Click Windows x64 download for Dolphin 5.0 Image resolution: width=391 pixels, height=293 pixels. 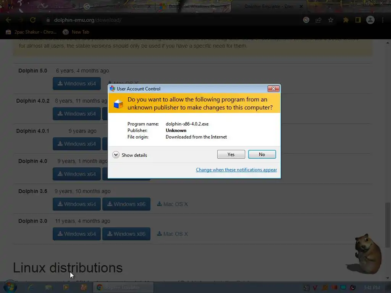click(76, 84)
